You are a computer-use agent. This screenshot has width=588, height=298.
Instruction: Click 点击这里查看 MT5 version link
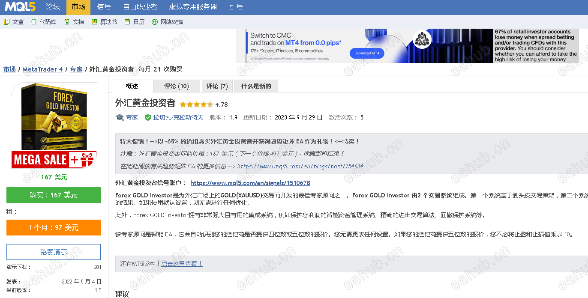pos(182,264)
